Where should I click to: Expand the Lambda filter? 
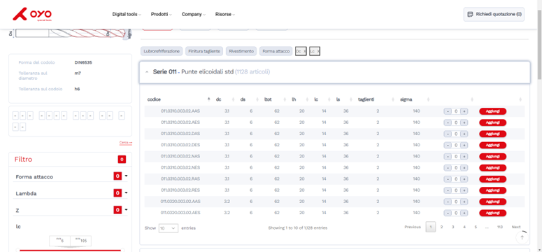[x=126, y=192]
